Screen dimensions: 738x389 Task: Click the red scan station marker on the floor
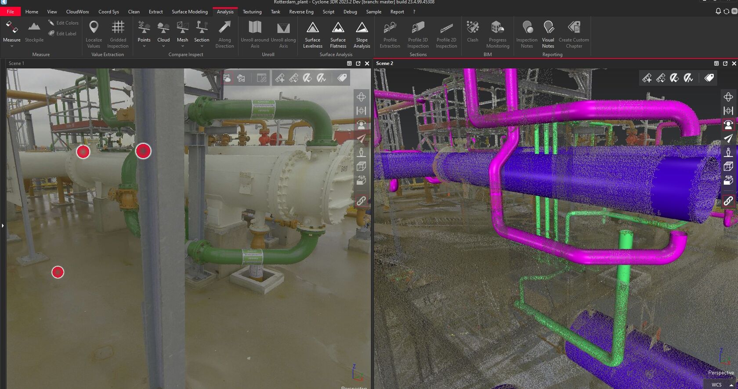(58, 273)
